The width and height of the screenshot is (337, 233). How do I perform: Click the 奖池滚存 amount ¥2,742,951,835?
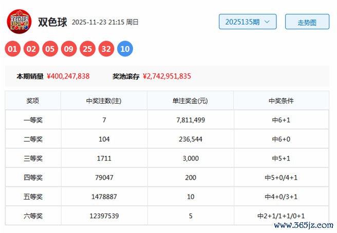point(167,76)
